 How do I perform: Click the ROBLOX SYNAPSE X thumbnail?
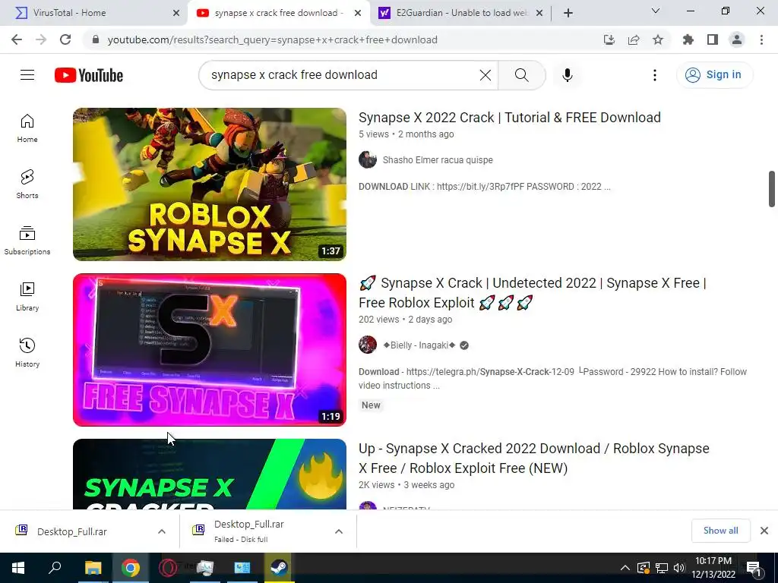coord(210,184)
